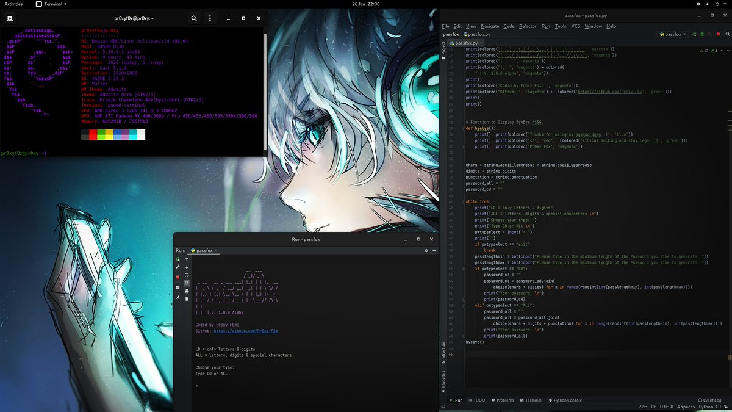The height and width of the screenshot is (412, 732).
Task: Open the VCS menu in PyCharm
Action: (576, 26)
